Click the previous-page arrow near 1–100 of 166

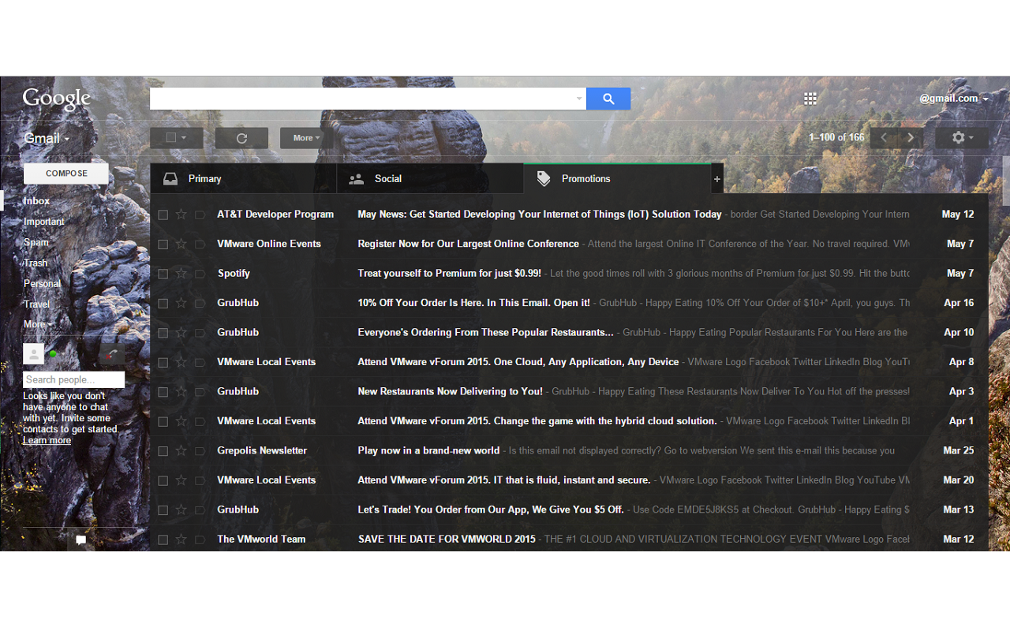(x=884, y=138)
